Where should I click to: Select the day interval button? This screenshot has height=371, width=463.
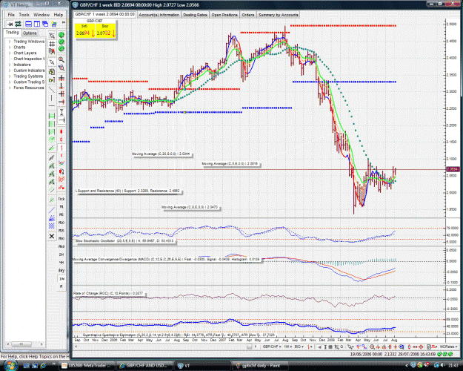coord(61,270)
